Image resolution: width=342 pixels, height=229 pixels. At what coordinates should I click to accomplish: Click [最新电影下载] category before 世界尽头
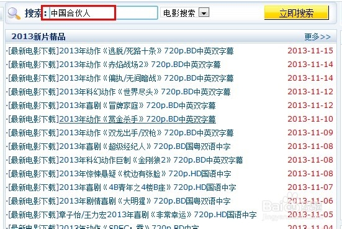(34, 92)
